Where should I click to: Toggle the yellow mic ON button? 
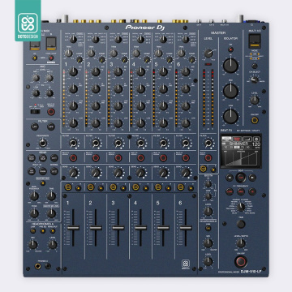click(x=35, y=58)
